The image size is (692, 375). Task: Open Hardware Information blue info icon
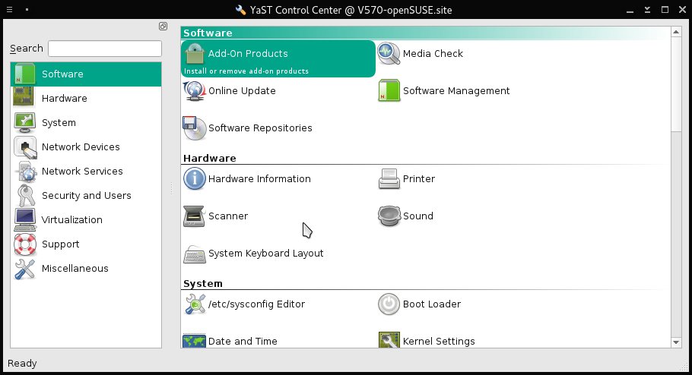point(194,179)
